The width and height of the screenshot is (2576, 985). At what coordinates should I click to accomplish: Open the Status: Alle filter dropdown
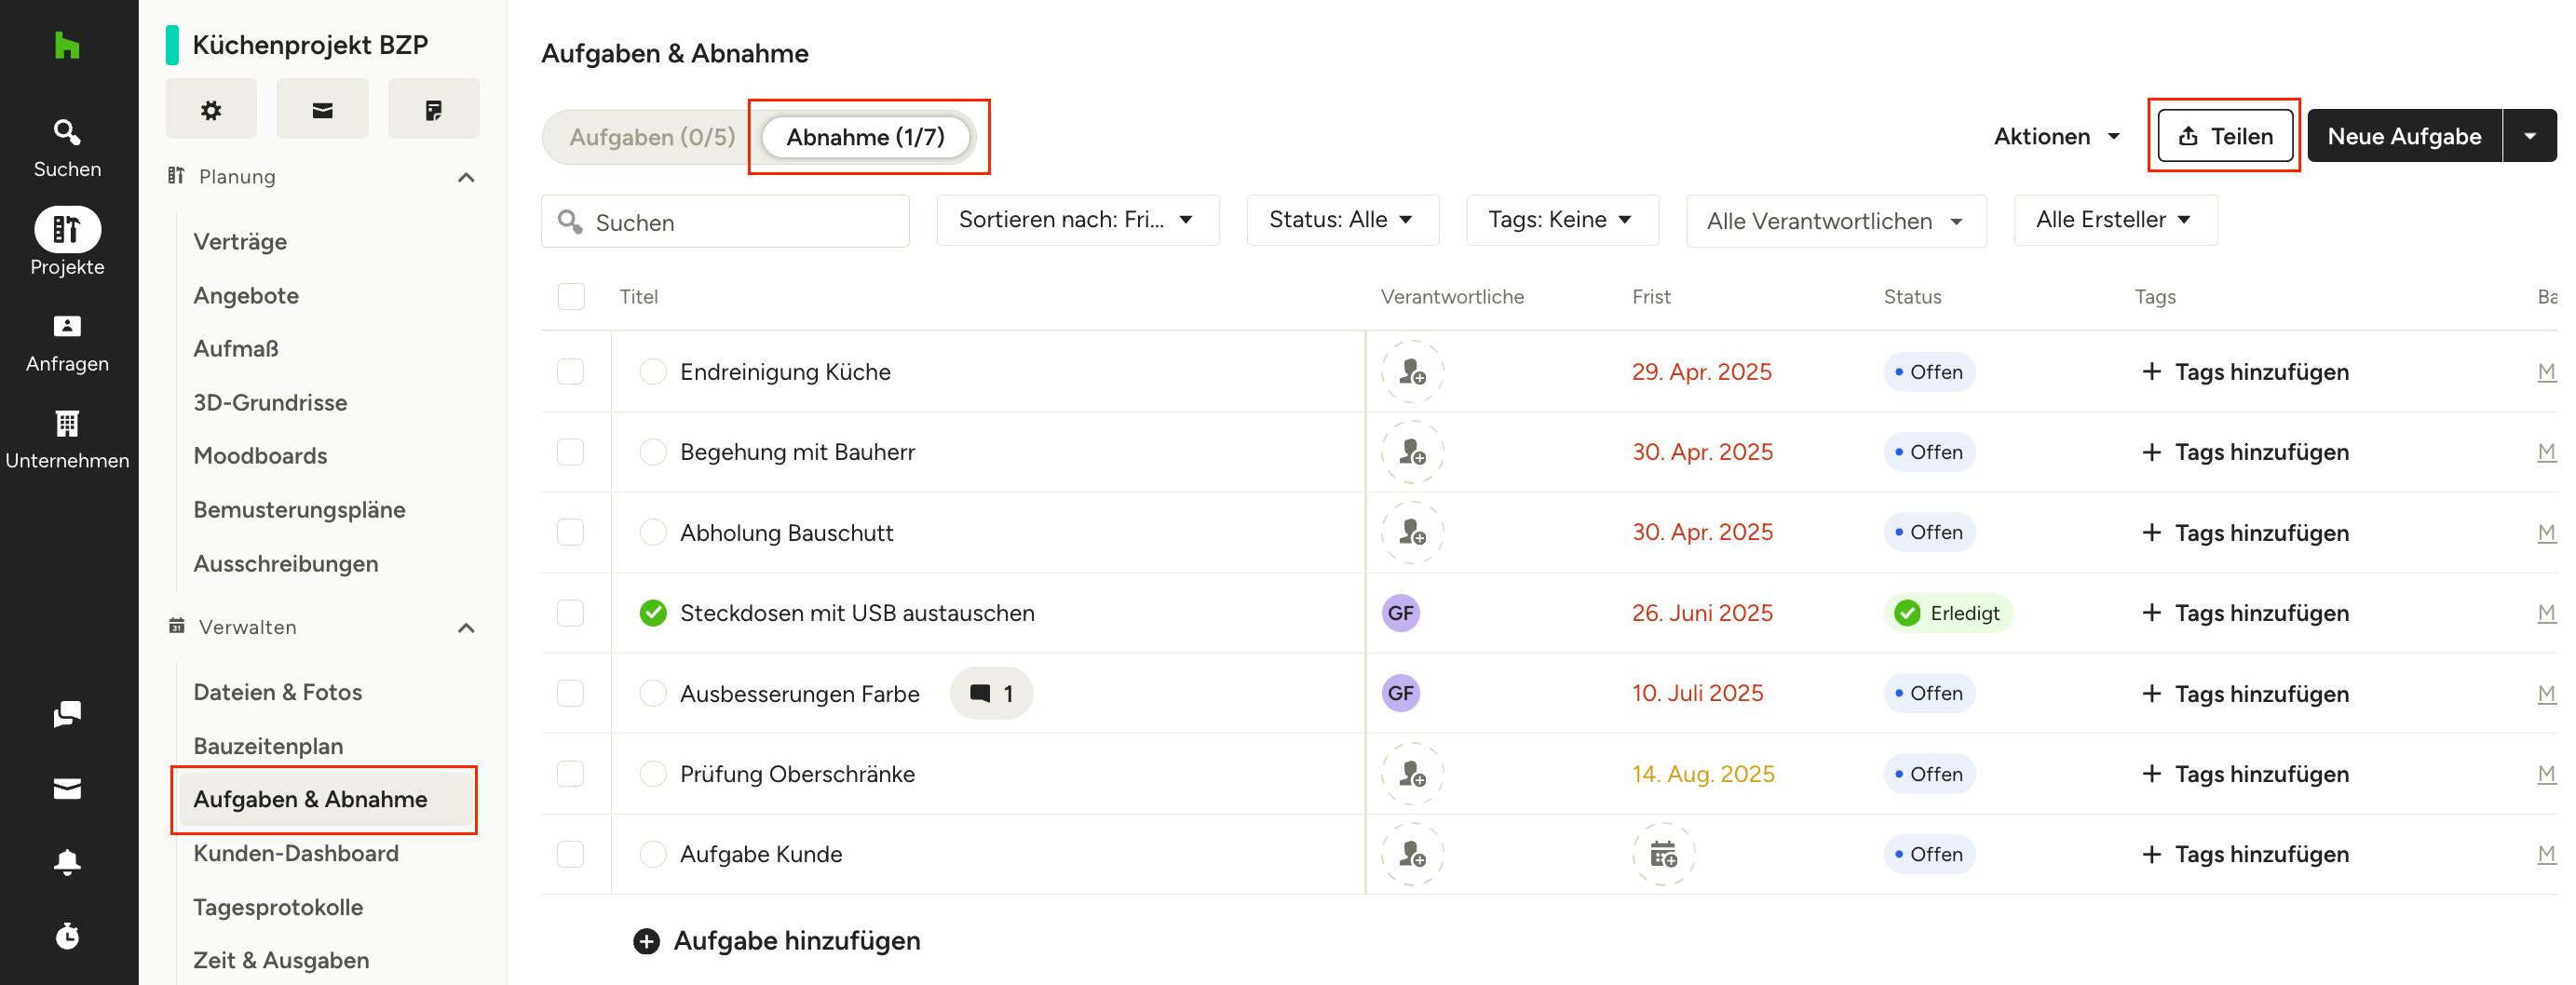[1341, 220]
